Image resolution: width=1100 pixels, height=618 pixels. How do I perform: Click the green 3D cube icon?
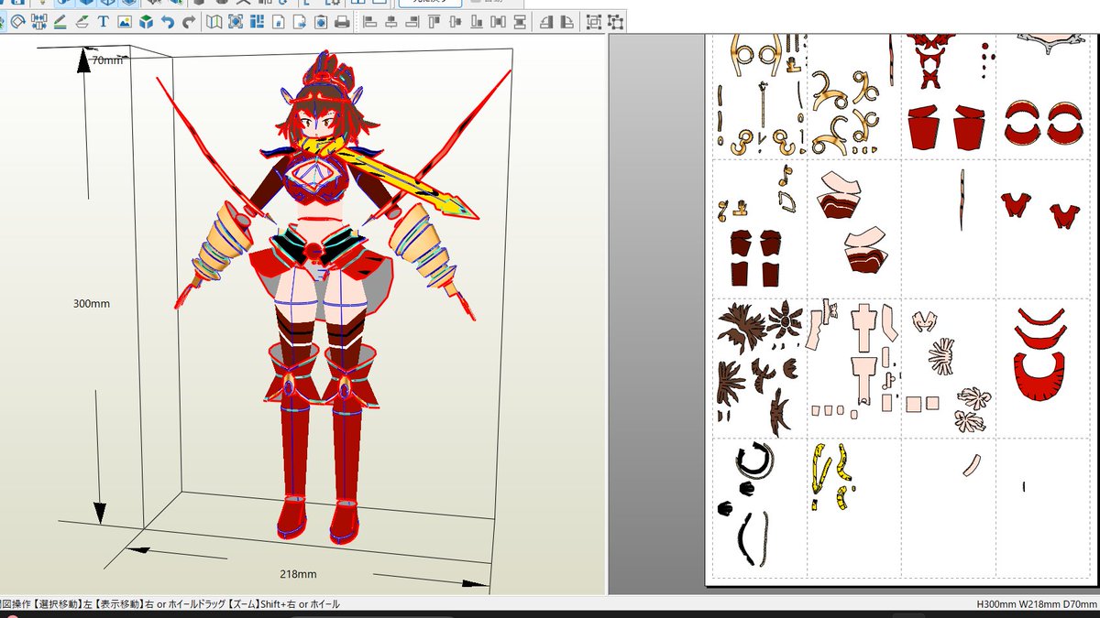[146, 21]
